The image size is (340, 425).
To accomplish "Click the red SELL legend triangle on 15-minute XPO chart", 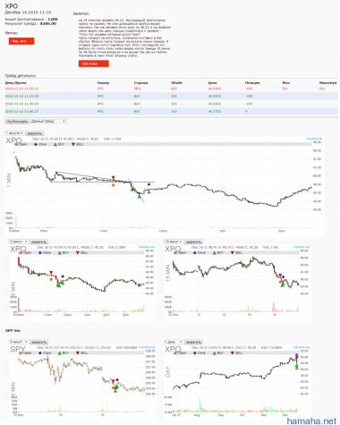I will click(x=233, y=252).
